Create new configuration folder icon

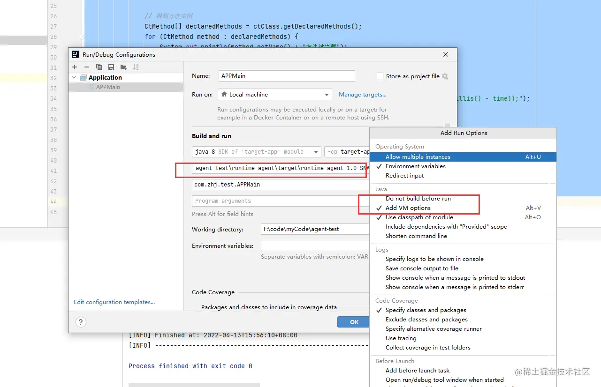pyautogui.click(x=123, y=67)
